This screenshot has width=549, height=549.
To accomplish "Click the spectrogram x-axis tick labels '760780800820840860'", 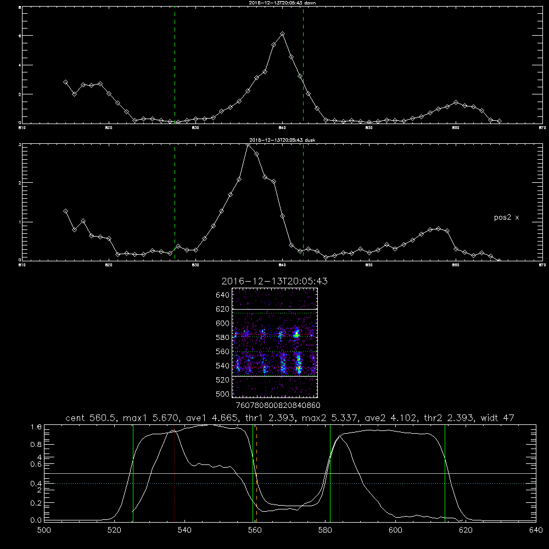I will [x=278, y=406].
